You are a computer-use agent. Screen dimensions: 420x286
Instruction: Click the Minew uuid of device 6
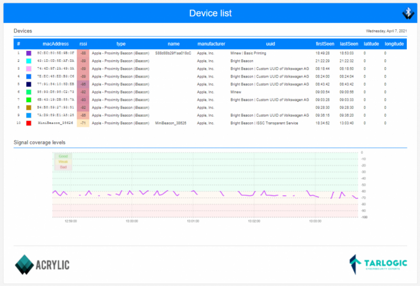pos(236,92)
